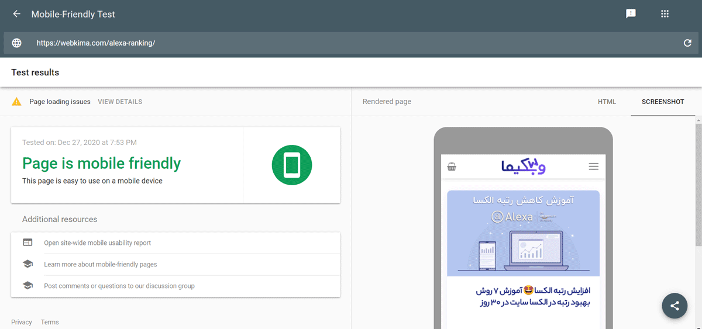Switch to the HTML tab
The height and width of the screenshot is (329, 702).
607,102
